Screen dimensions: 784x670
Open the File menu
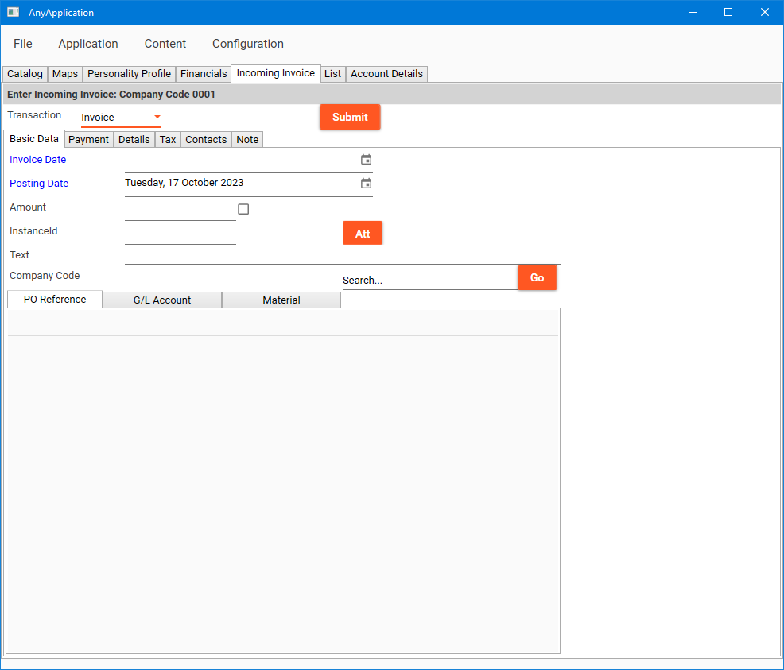[x=23, y=44]
